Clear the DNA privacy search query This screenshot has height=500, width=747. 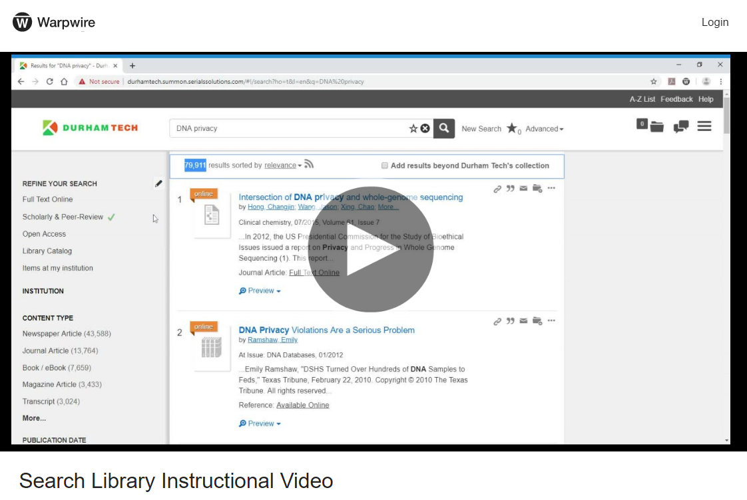pyautogui.click(x=425, y=129)
